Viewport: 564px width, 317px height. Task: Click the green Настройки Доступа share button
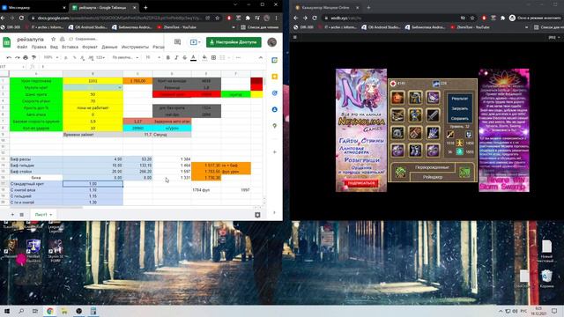pyautogui.click(x=234, y=42)
